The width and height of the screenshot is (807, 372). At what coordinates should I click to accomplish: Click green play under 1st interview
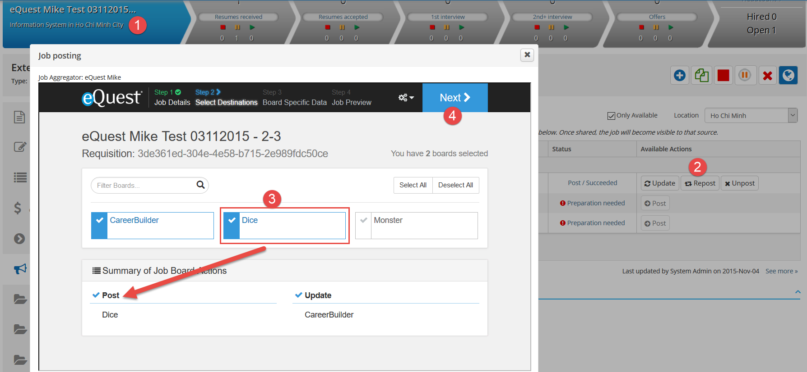click(462, 27)
